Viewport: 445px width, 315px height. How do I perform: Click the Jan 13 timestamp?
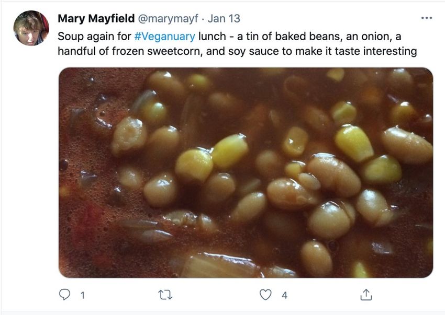(224, 19)
